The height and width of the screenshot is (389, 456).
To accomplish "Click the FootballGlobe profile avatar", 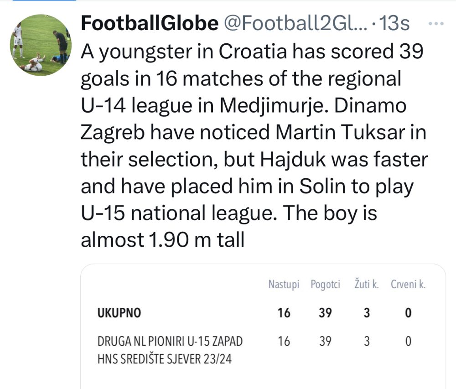I will click(x=41, y=45).
